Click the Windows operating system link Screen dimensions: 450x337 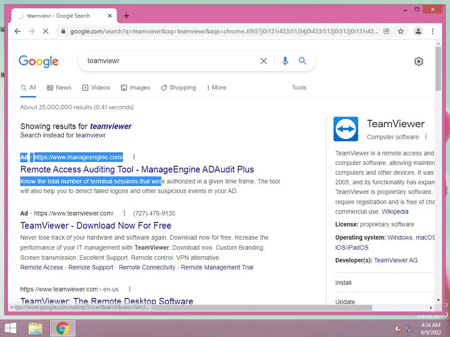[400, 237]
